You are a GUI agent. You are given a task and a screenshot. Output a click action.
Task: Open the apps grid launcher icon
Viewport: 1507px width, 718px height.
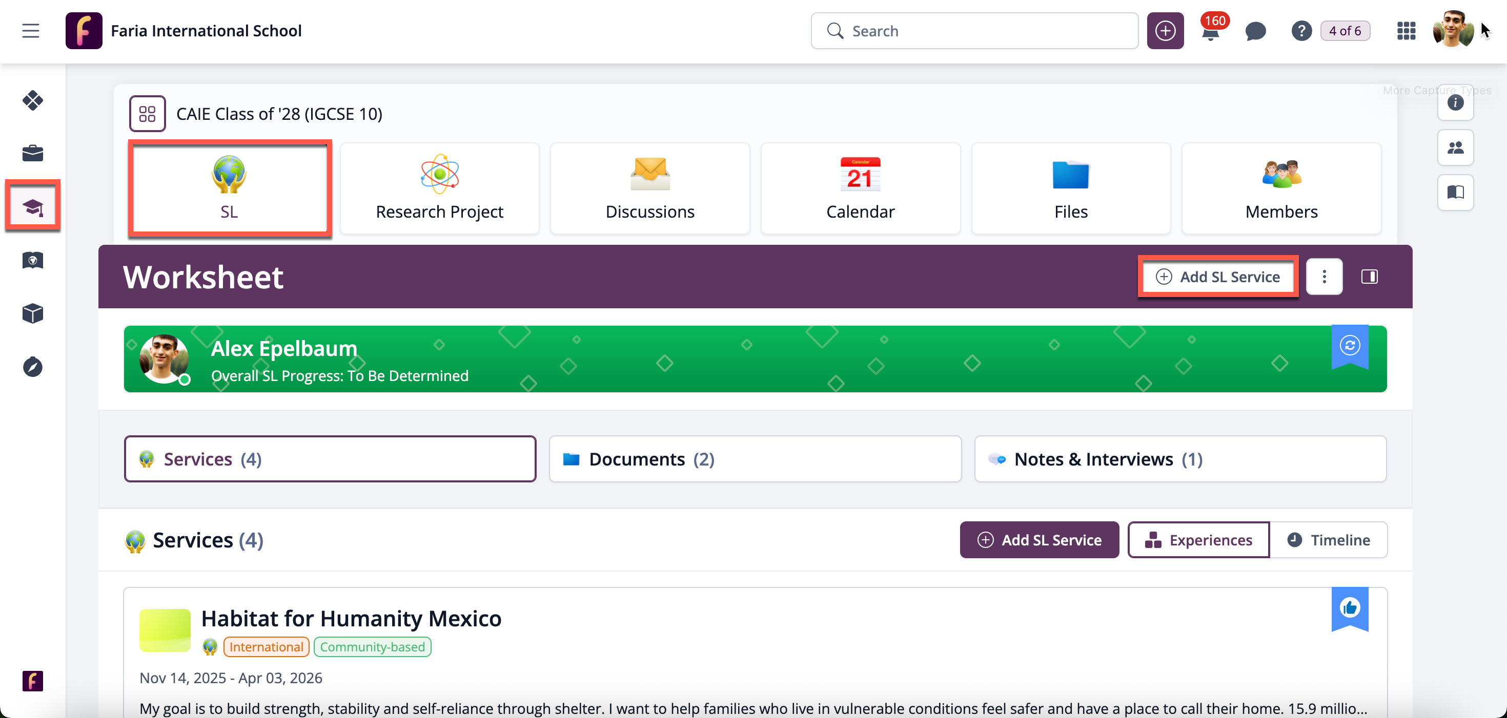coord(1406,31)
